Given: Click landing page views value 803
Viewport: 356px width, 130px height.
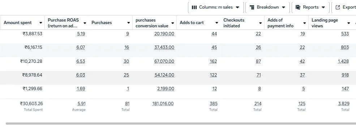Looking at the screenshot, I should [345, 47].
